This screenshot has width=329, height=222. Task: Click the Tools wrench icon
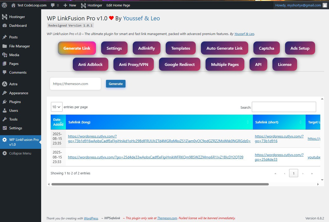[x=4, y=119]
